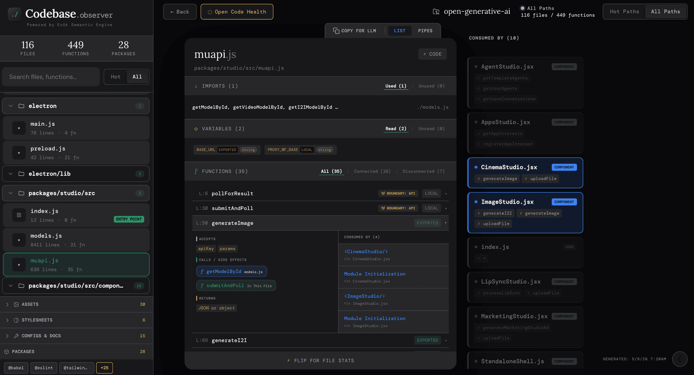Click the +25 more packages badge
The image size is (694, 375).
(104, 368)
